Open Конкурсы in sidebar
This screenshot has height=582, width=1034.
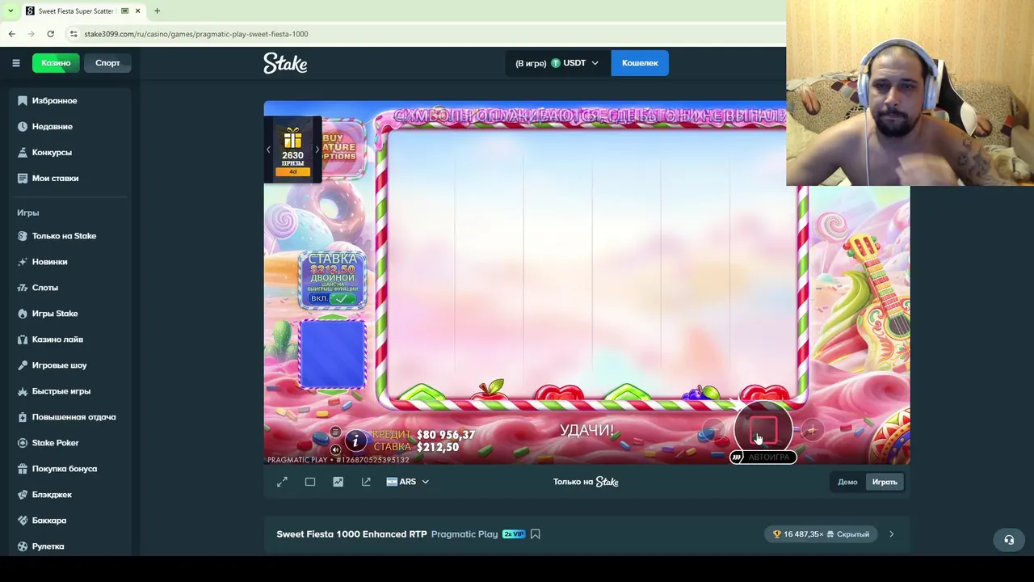[70, 152]
